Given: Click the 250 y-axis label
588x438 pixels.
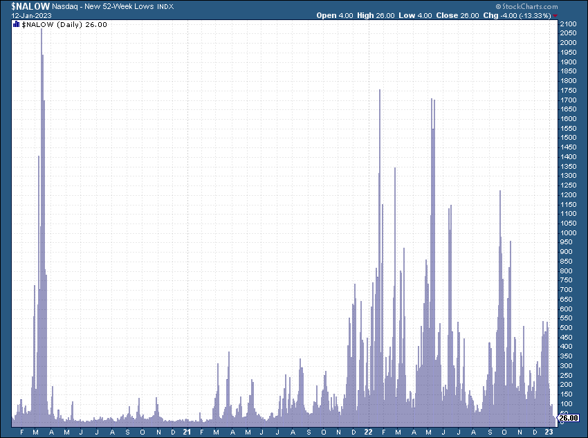Looking at the screenshot, I should coord(567,375).
